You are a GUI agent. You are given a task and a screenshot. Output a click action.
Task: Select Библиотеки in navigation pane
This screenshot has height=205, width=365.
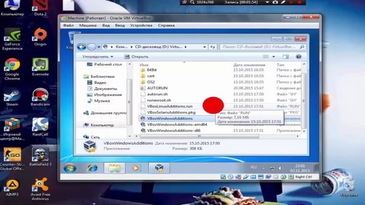pos(99,76)
